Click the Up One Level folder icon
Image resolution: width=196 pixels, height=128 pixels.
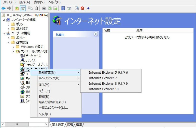click(17, 8)
